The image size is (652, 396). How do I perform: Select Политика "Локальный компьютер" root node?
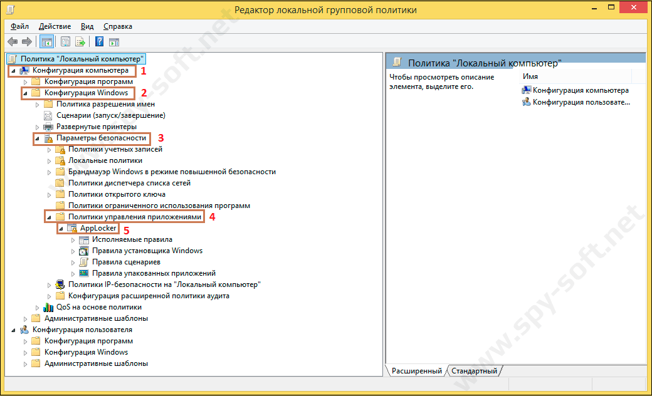coord(82,59)
